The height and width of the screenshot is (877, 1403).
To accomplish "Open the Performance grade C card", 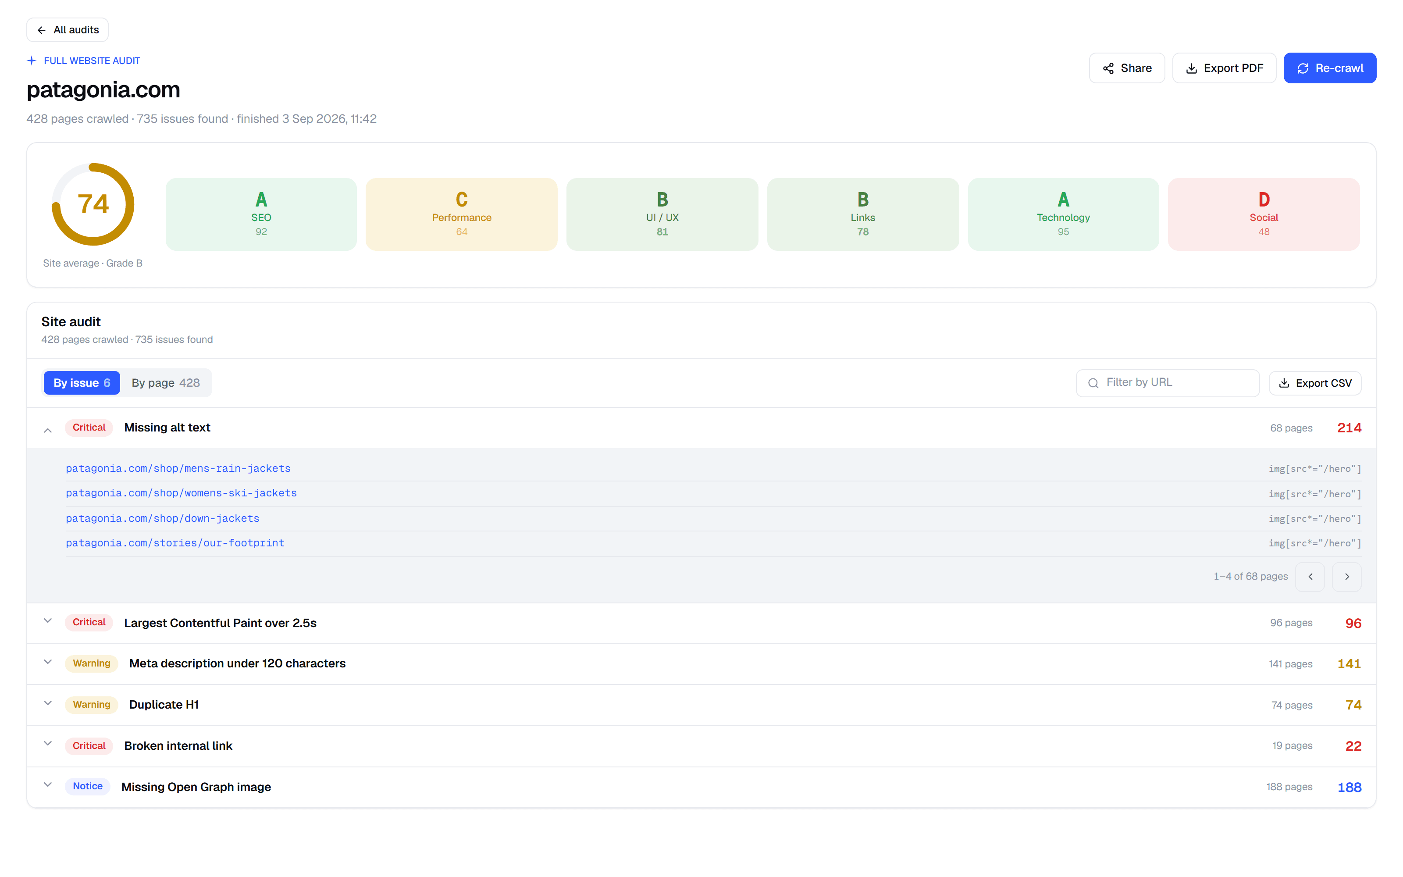I will pos(462,214).
